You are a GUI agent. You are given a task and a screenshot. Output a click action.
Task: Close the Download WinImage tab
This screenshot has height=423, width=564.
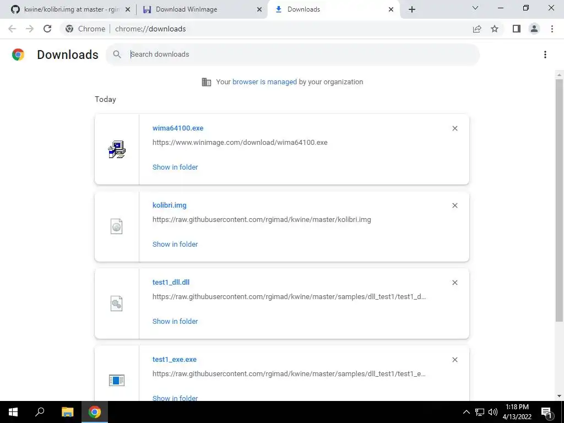click(x=259, y=9)
